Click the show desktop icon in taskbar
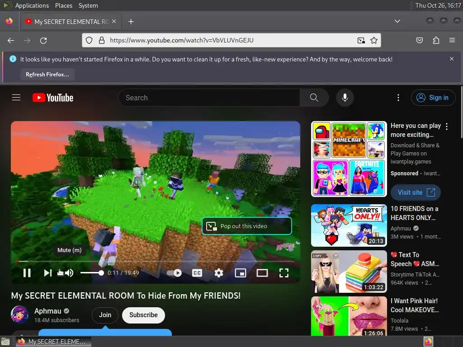This screenshot has width=463, height=347. pos(5,342)
